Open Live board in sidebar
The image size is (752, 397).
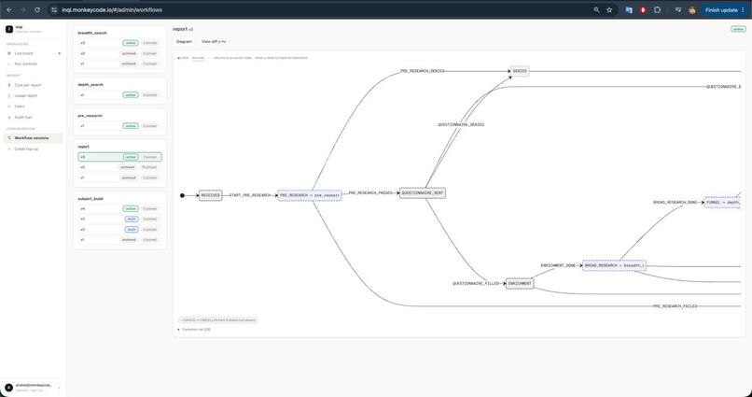33,53
